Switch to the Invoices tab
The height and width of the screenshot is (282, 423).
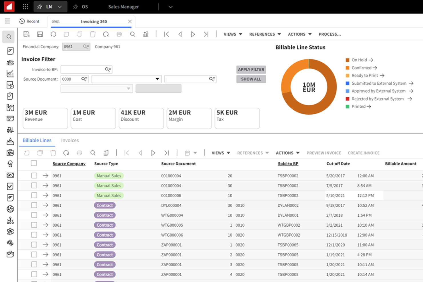[x=70, y=140]
